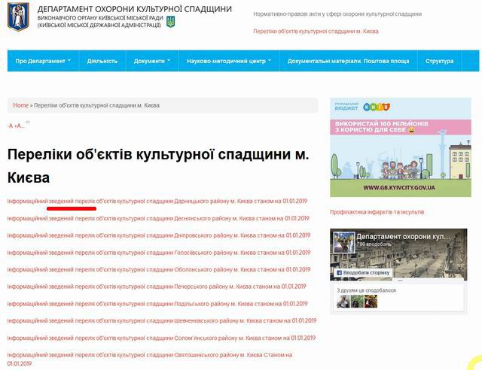Click the third friend's photo in Facebook widget
The image size is (482, 370).
point(371,302)
